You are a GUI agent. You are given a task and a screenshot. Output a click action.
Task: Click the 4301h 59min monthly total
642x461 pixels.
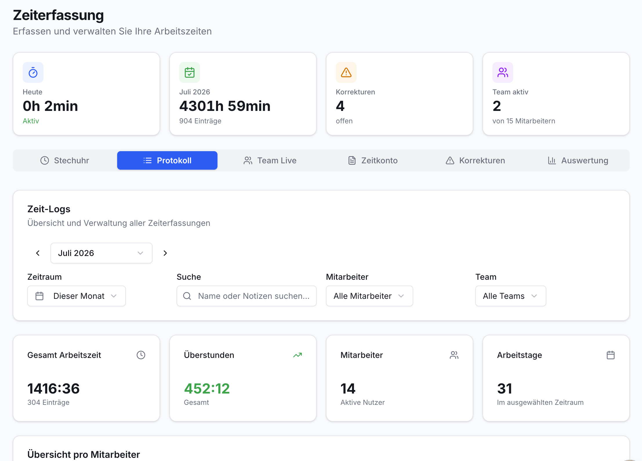225,106
